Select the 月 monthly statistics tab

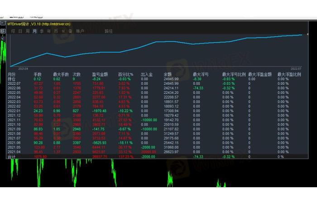click(x=35, y=31)
